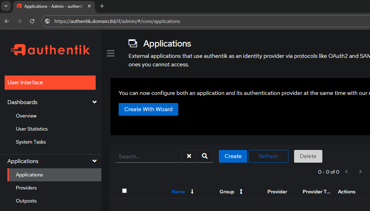
Task: Go back with browser back arrow
Action: point(7,21)
